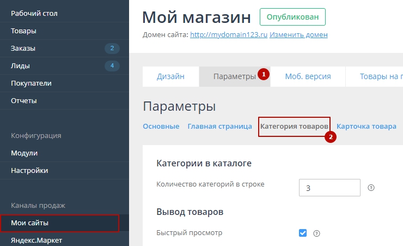Toggle the Быстрый просмотр checkbox

coord(303,233)
